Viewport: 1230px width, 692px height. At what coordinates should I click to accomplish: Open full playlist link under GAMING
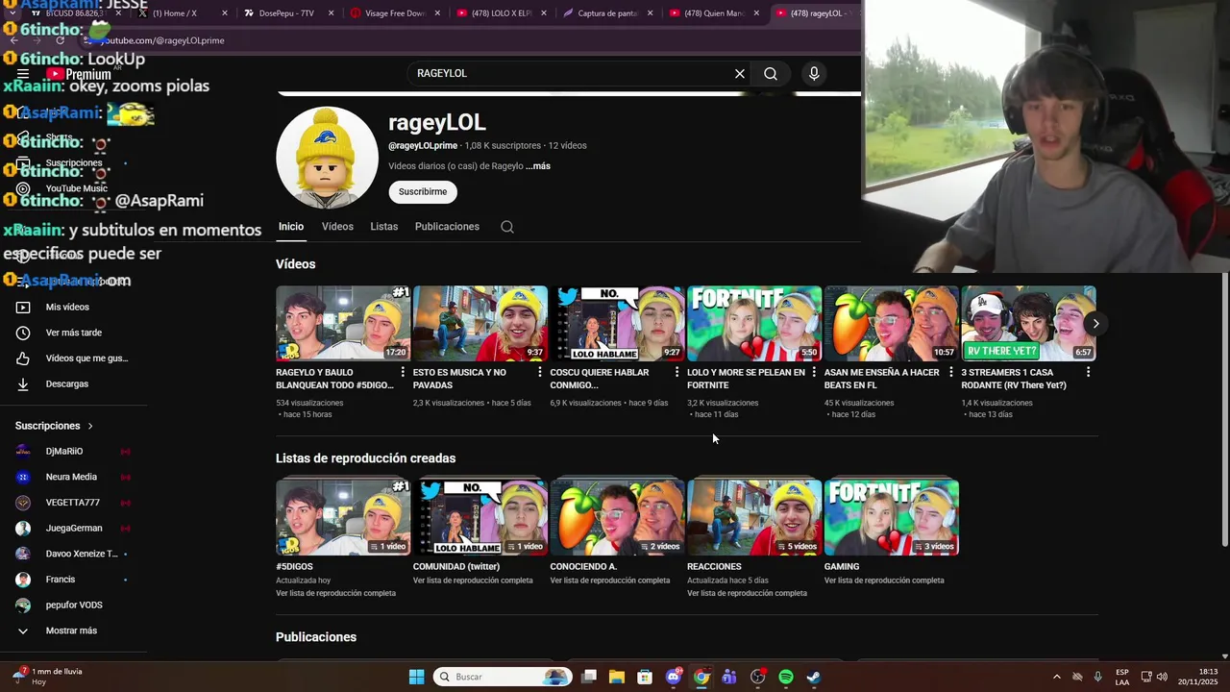(884, 581)
